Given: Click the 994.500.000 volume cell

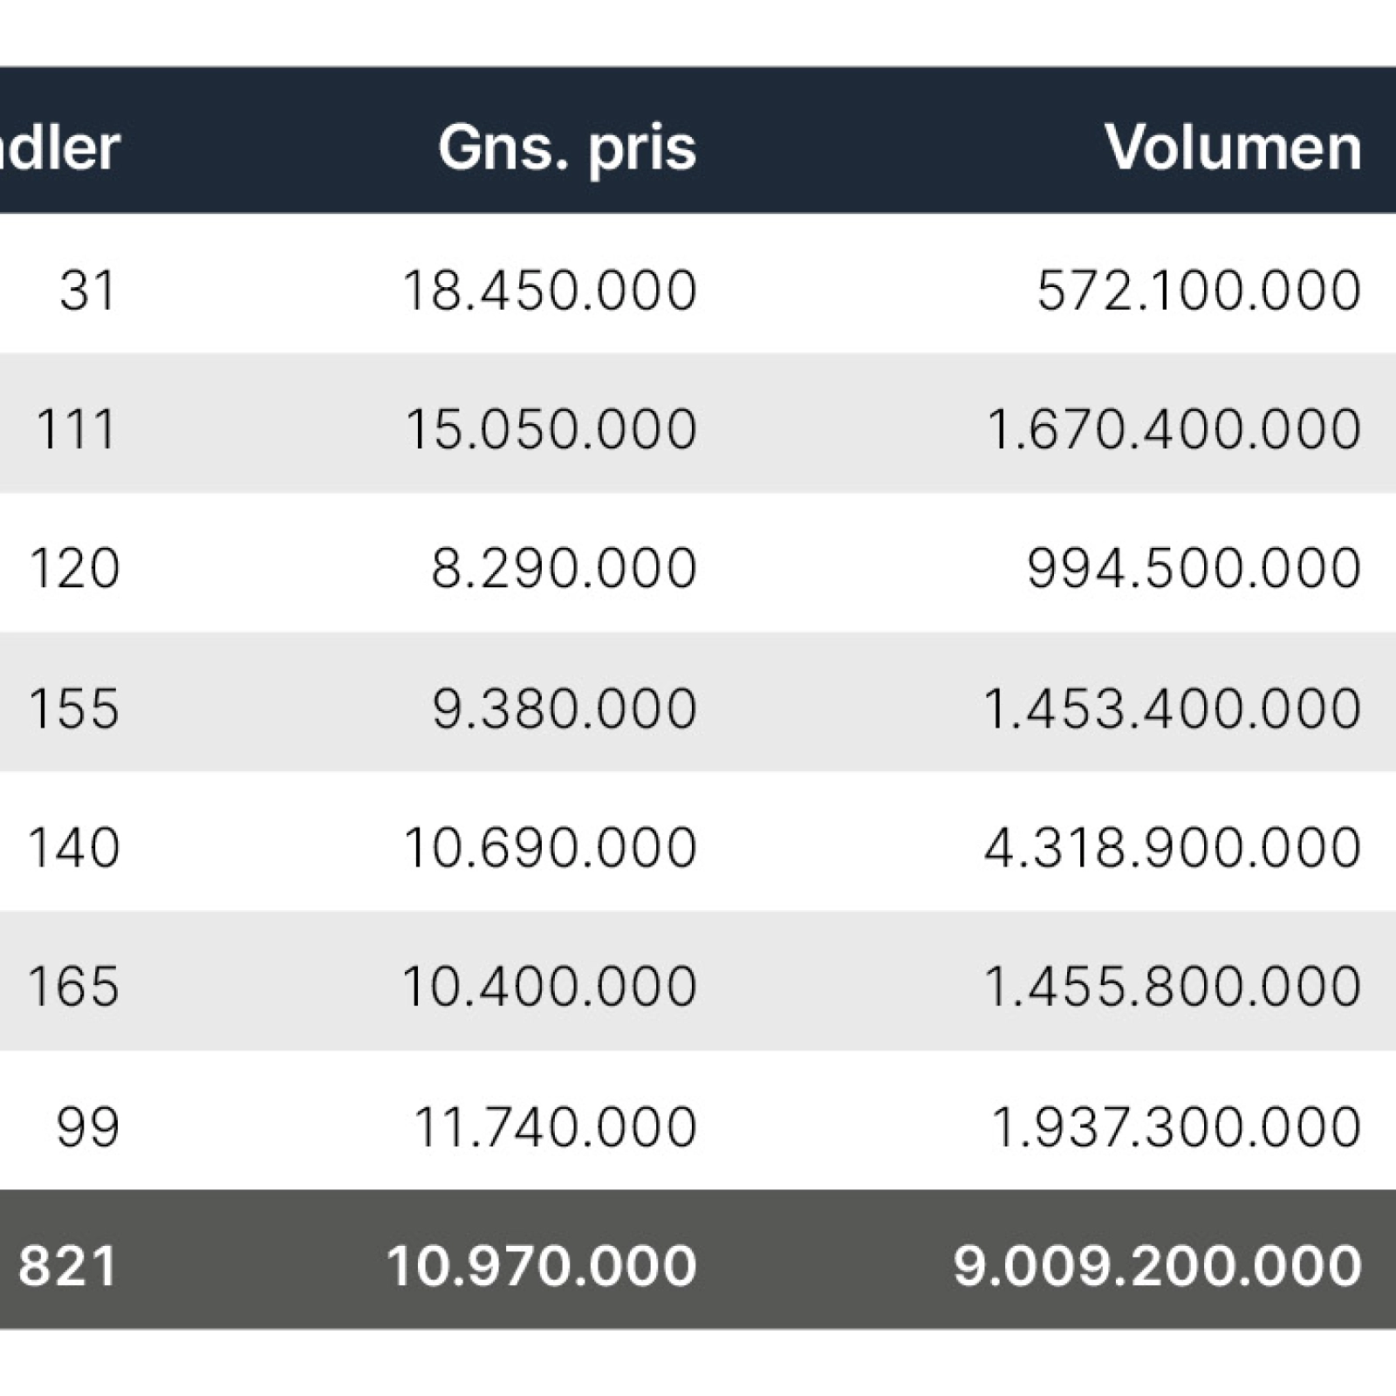Looking at the screenshot, I should [1194, 568].
